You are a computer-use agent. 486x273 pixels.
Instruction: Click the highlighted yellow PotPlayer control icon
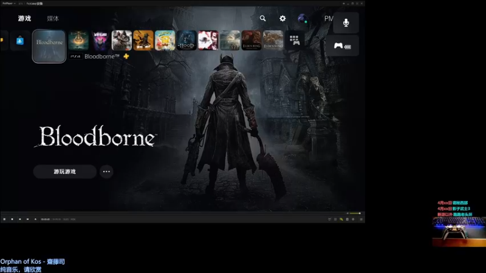[x=341, y=219]
